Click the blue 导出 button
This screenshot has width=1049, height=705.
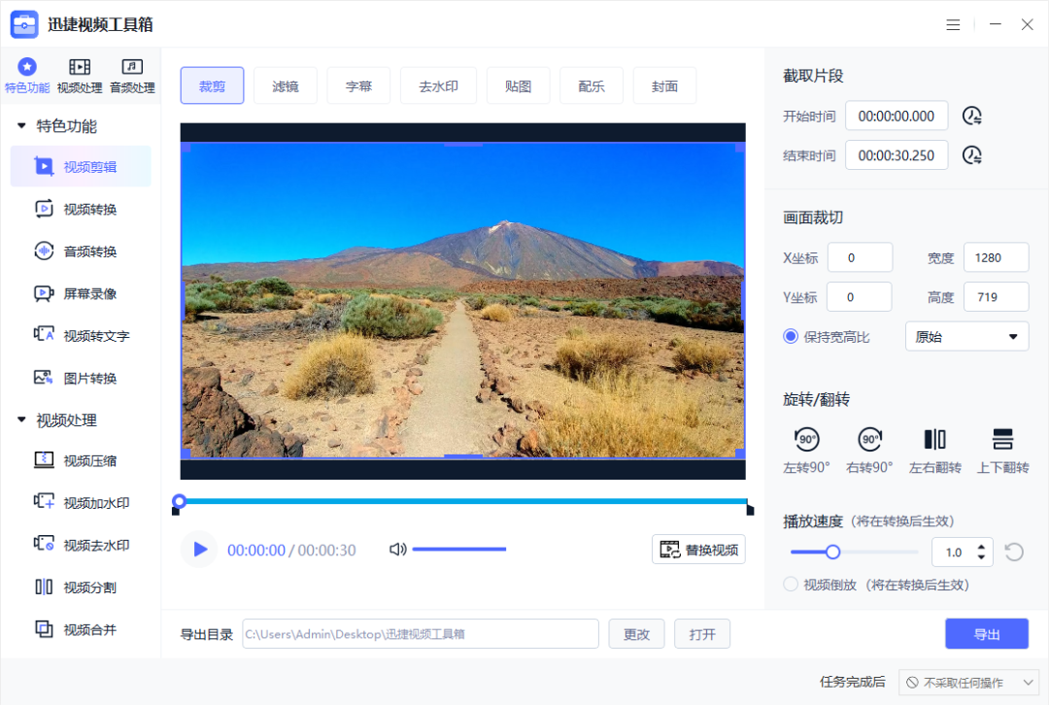point(987,634)
